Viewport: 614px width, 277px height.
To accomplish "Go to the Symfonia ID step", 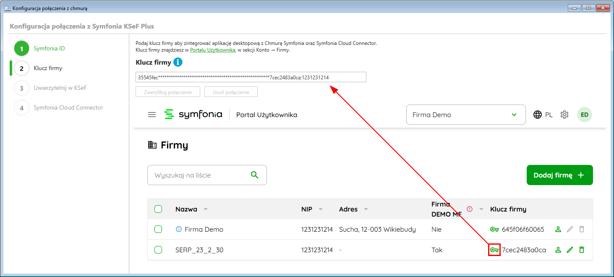I will (x=49, y=48).
